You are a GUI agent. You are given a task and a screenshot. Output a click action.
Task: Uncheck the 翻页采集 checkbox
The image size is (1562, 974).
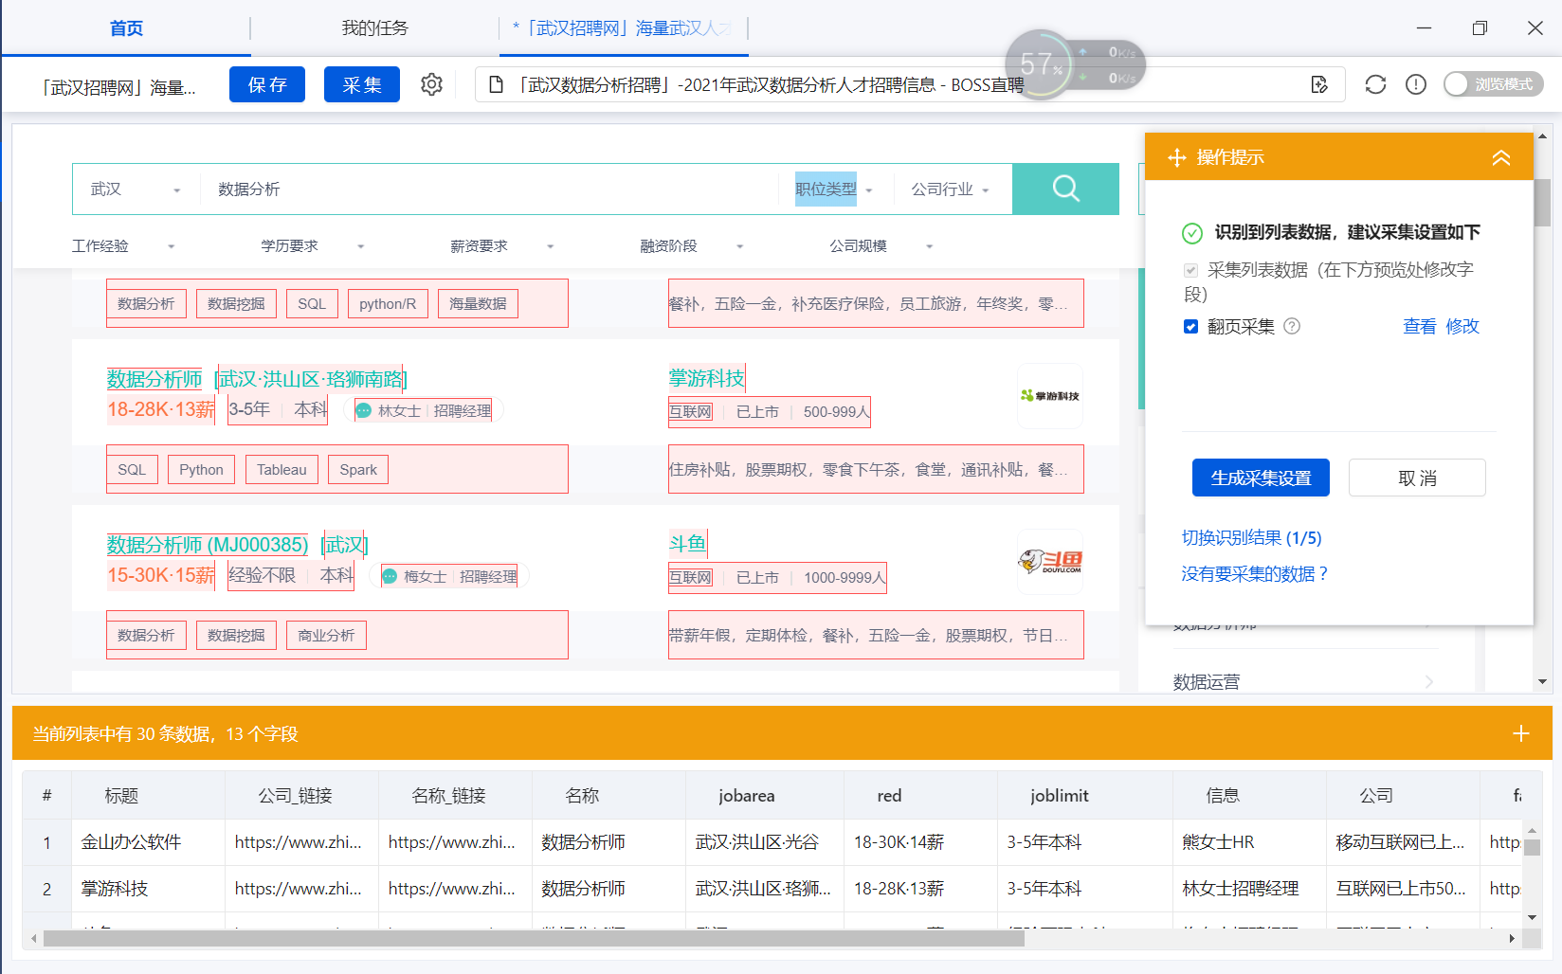(1191, 327)
